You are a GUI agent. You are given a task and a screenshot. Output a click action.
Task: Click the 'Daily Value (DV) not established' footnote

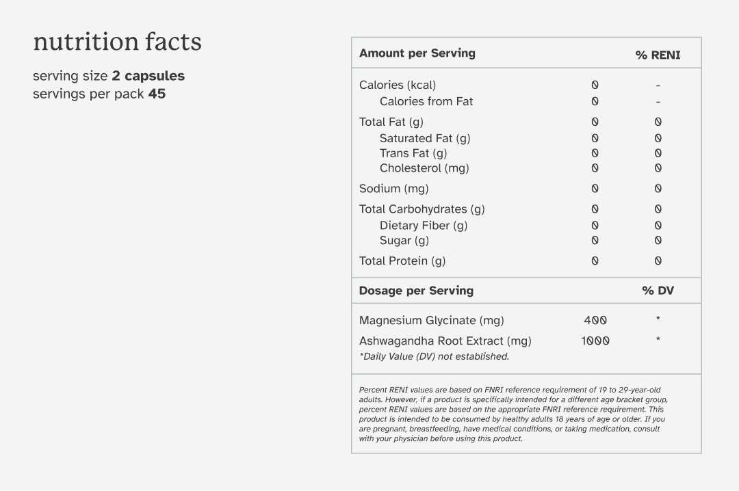click(x=434, y=357)
